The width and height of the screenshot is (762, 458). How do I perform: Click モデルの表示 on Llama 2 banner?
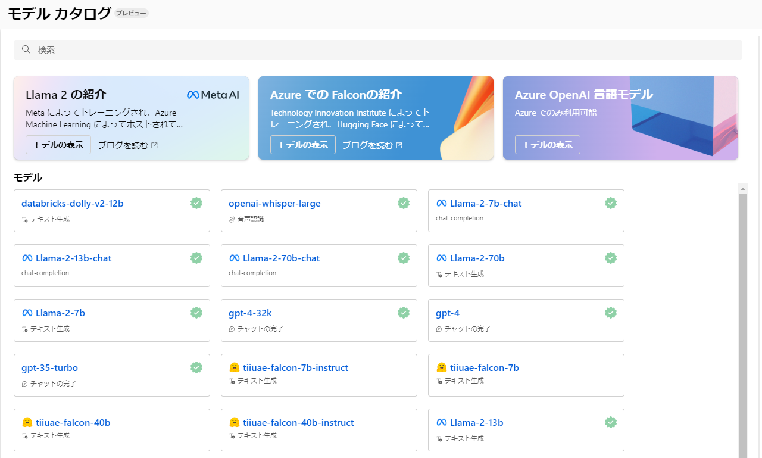58,145
